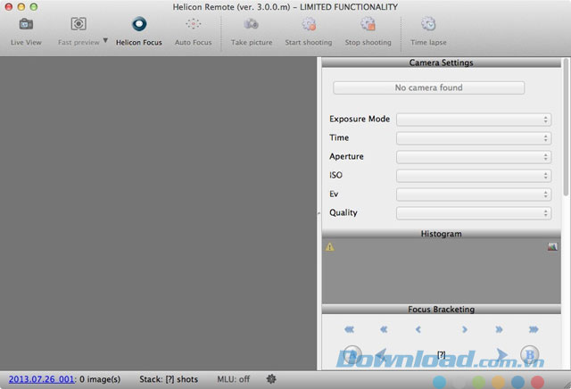The width and height of the screenshot is (571, 389).
Task: Expand the Fast preview dropdown arrow
Action: pos(105,41)
